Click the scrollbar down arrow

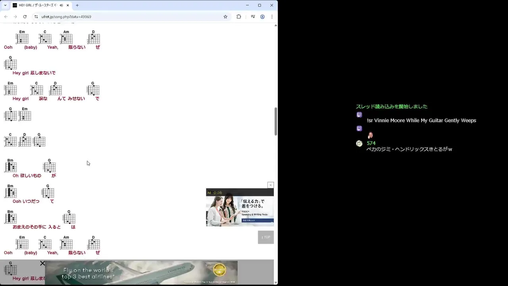click(x=276, y=283)
